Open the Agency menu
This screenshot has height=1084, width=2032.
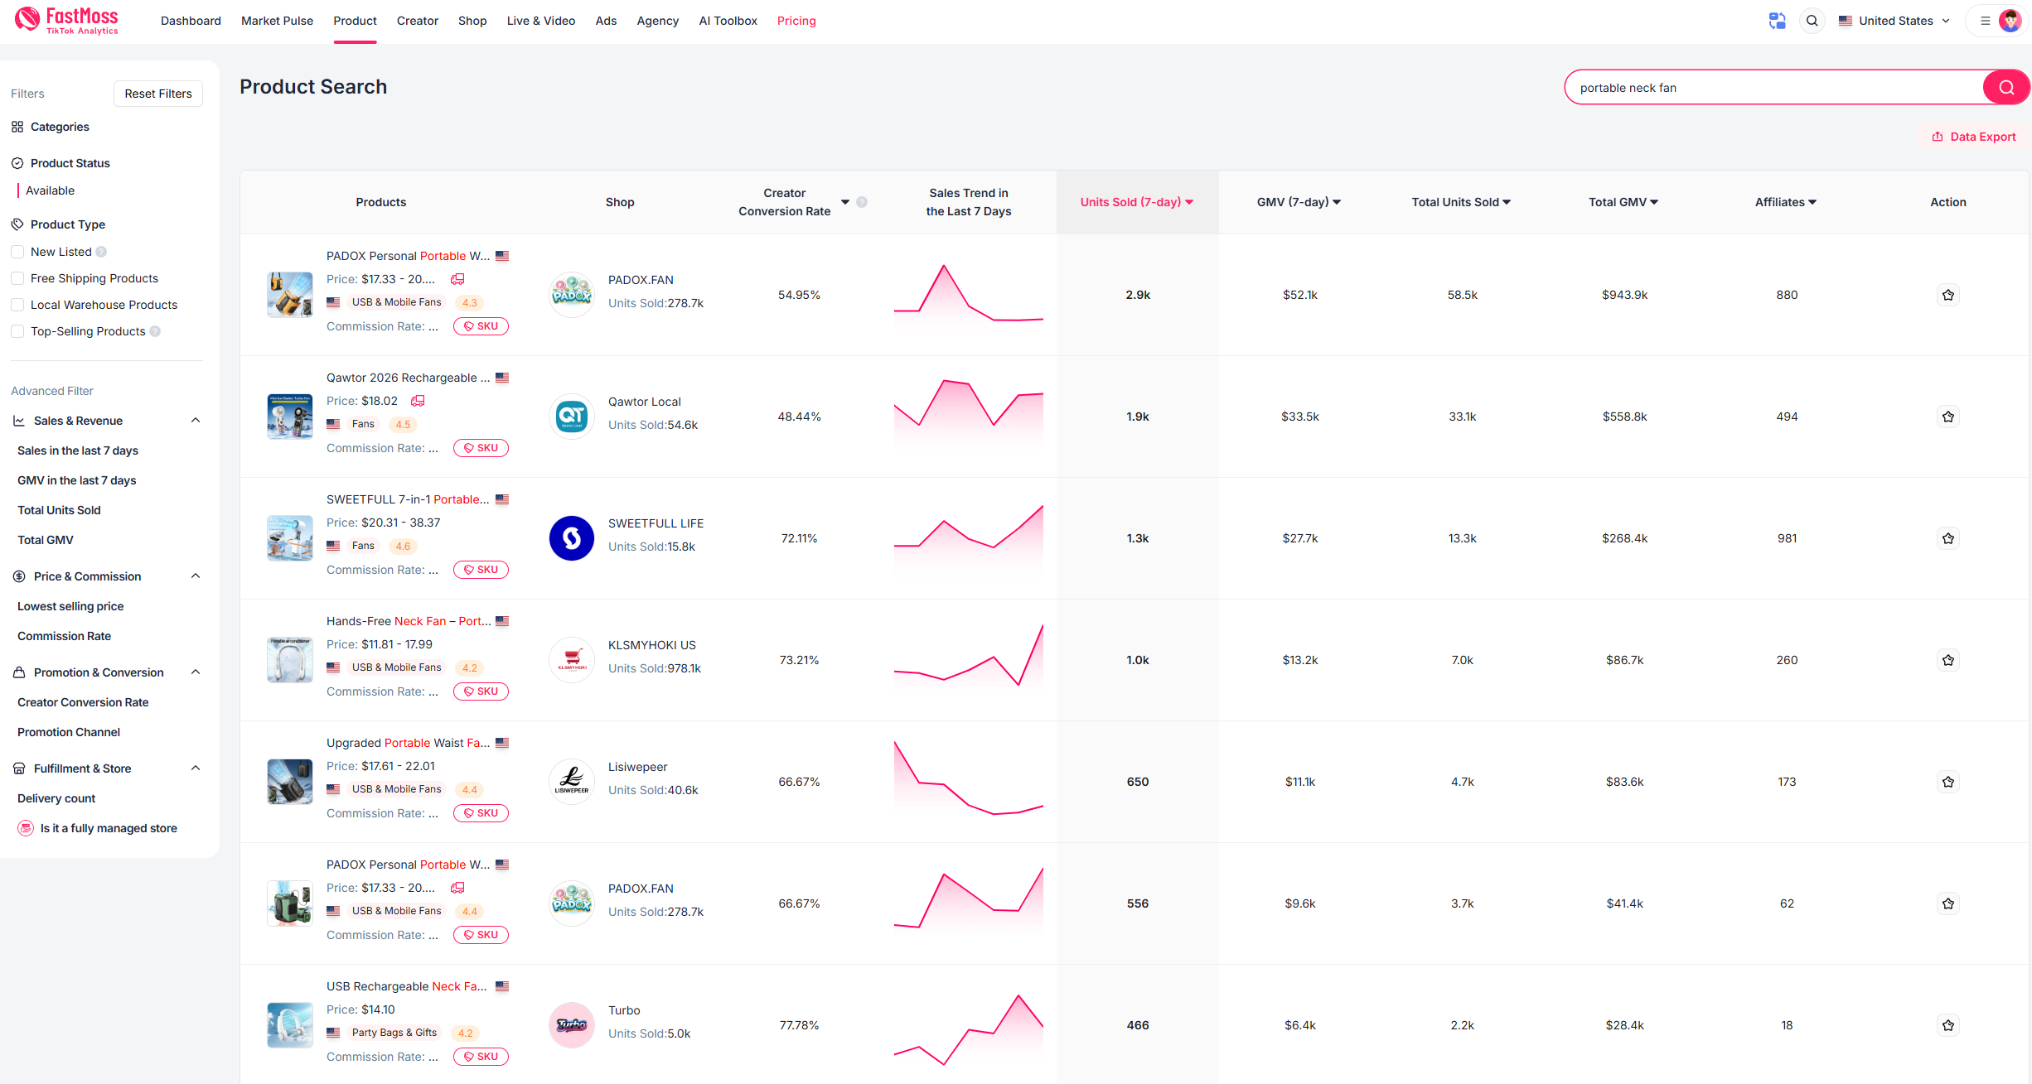[x=658, y=21]
